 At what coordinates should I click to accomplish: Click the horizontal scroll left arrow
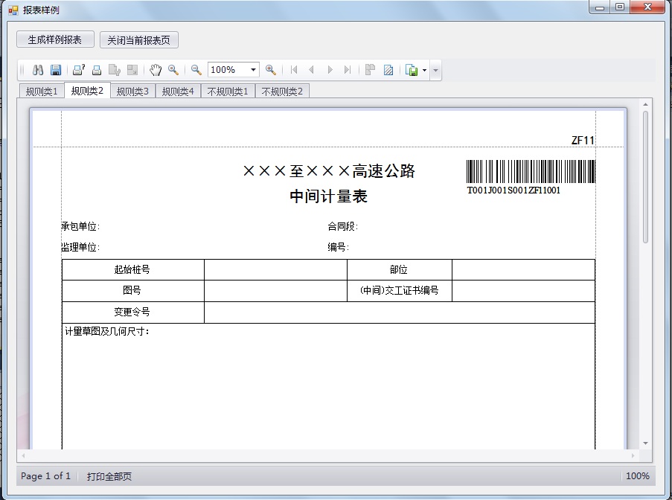click(x=23, y=455)
